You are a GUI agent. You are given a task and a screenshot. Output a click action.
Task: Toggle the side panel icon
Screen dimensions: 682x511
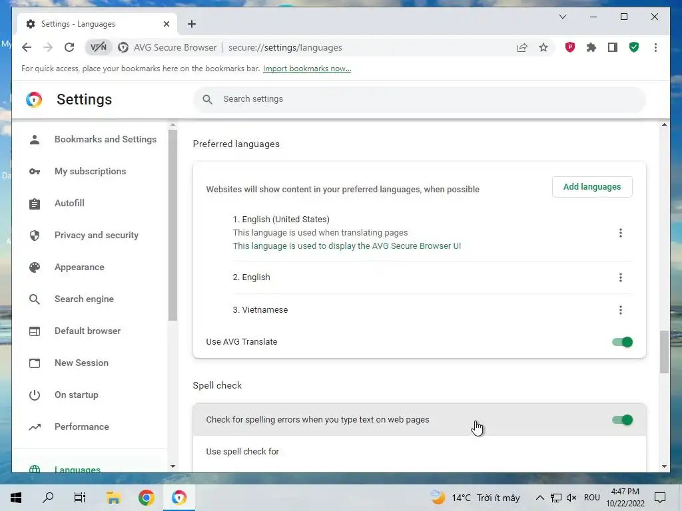point(613,47)
